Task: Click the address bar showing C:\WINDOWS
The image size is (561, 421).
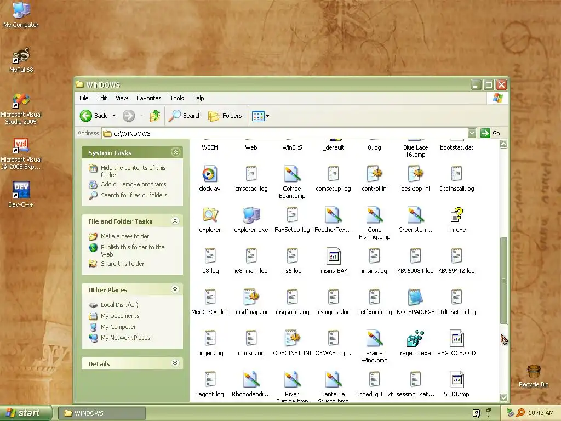Action: [x=285, y=134]
